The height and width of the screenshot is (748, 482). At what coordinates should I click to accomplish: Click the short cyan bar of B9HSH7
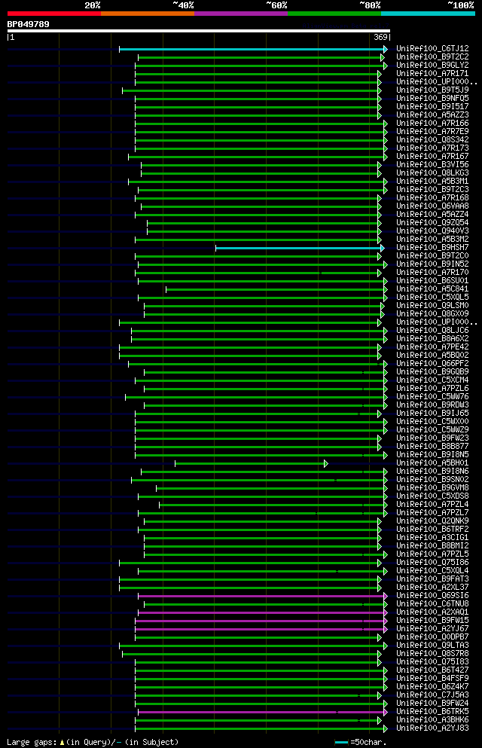pyautogui.click(x=299, y=248)
